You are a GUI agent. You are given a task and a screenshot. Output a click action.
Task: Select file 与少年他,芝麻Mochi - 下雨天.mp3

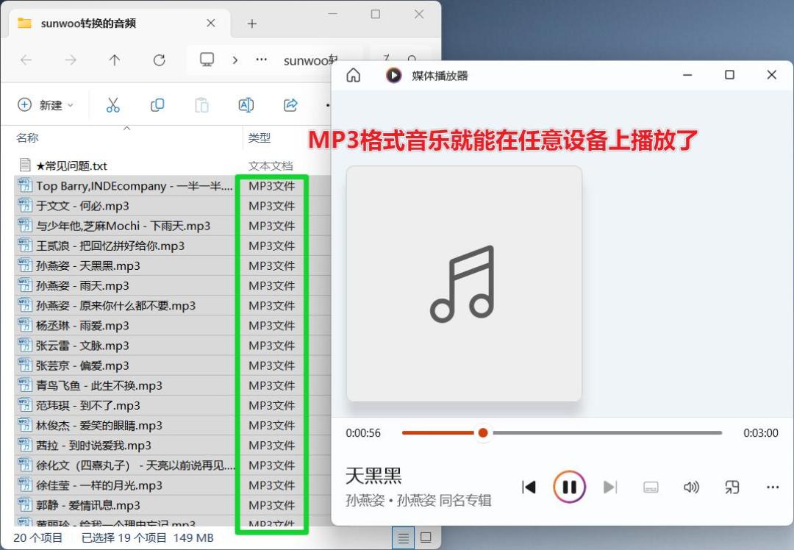(x=123, y=226)
